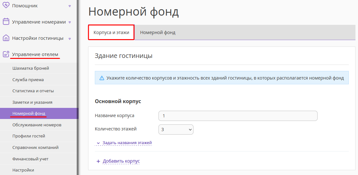Image resolution: width=358 pixels, height=175 pixels.
Task: Open Настройки гостиницы in the sidebar
Action: pos(38,38)
